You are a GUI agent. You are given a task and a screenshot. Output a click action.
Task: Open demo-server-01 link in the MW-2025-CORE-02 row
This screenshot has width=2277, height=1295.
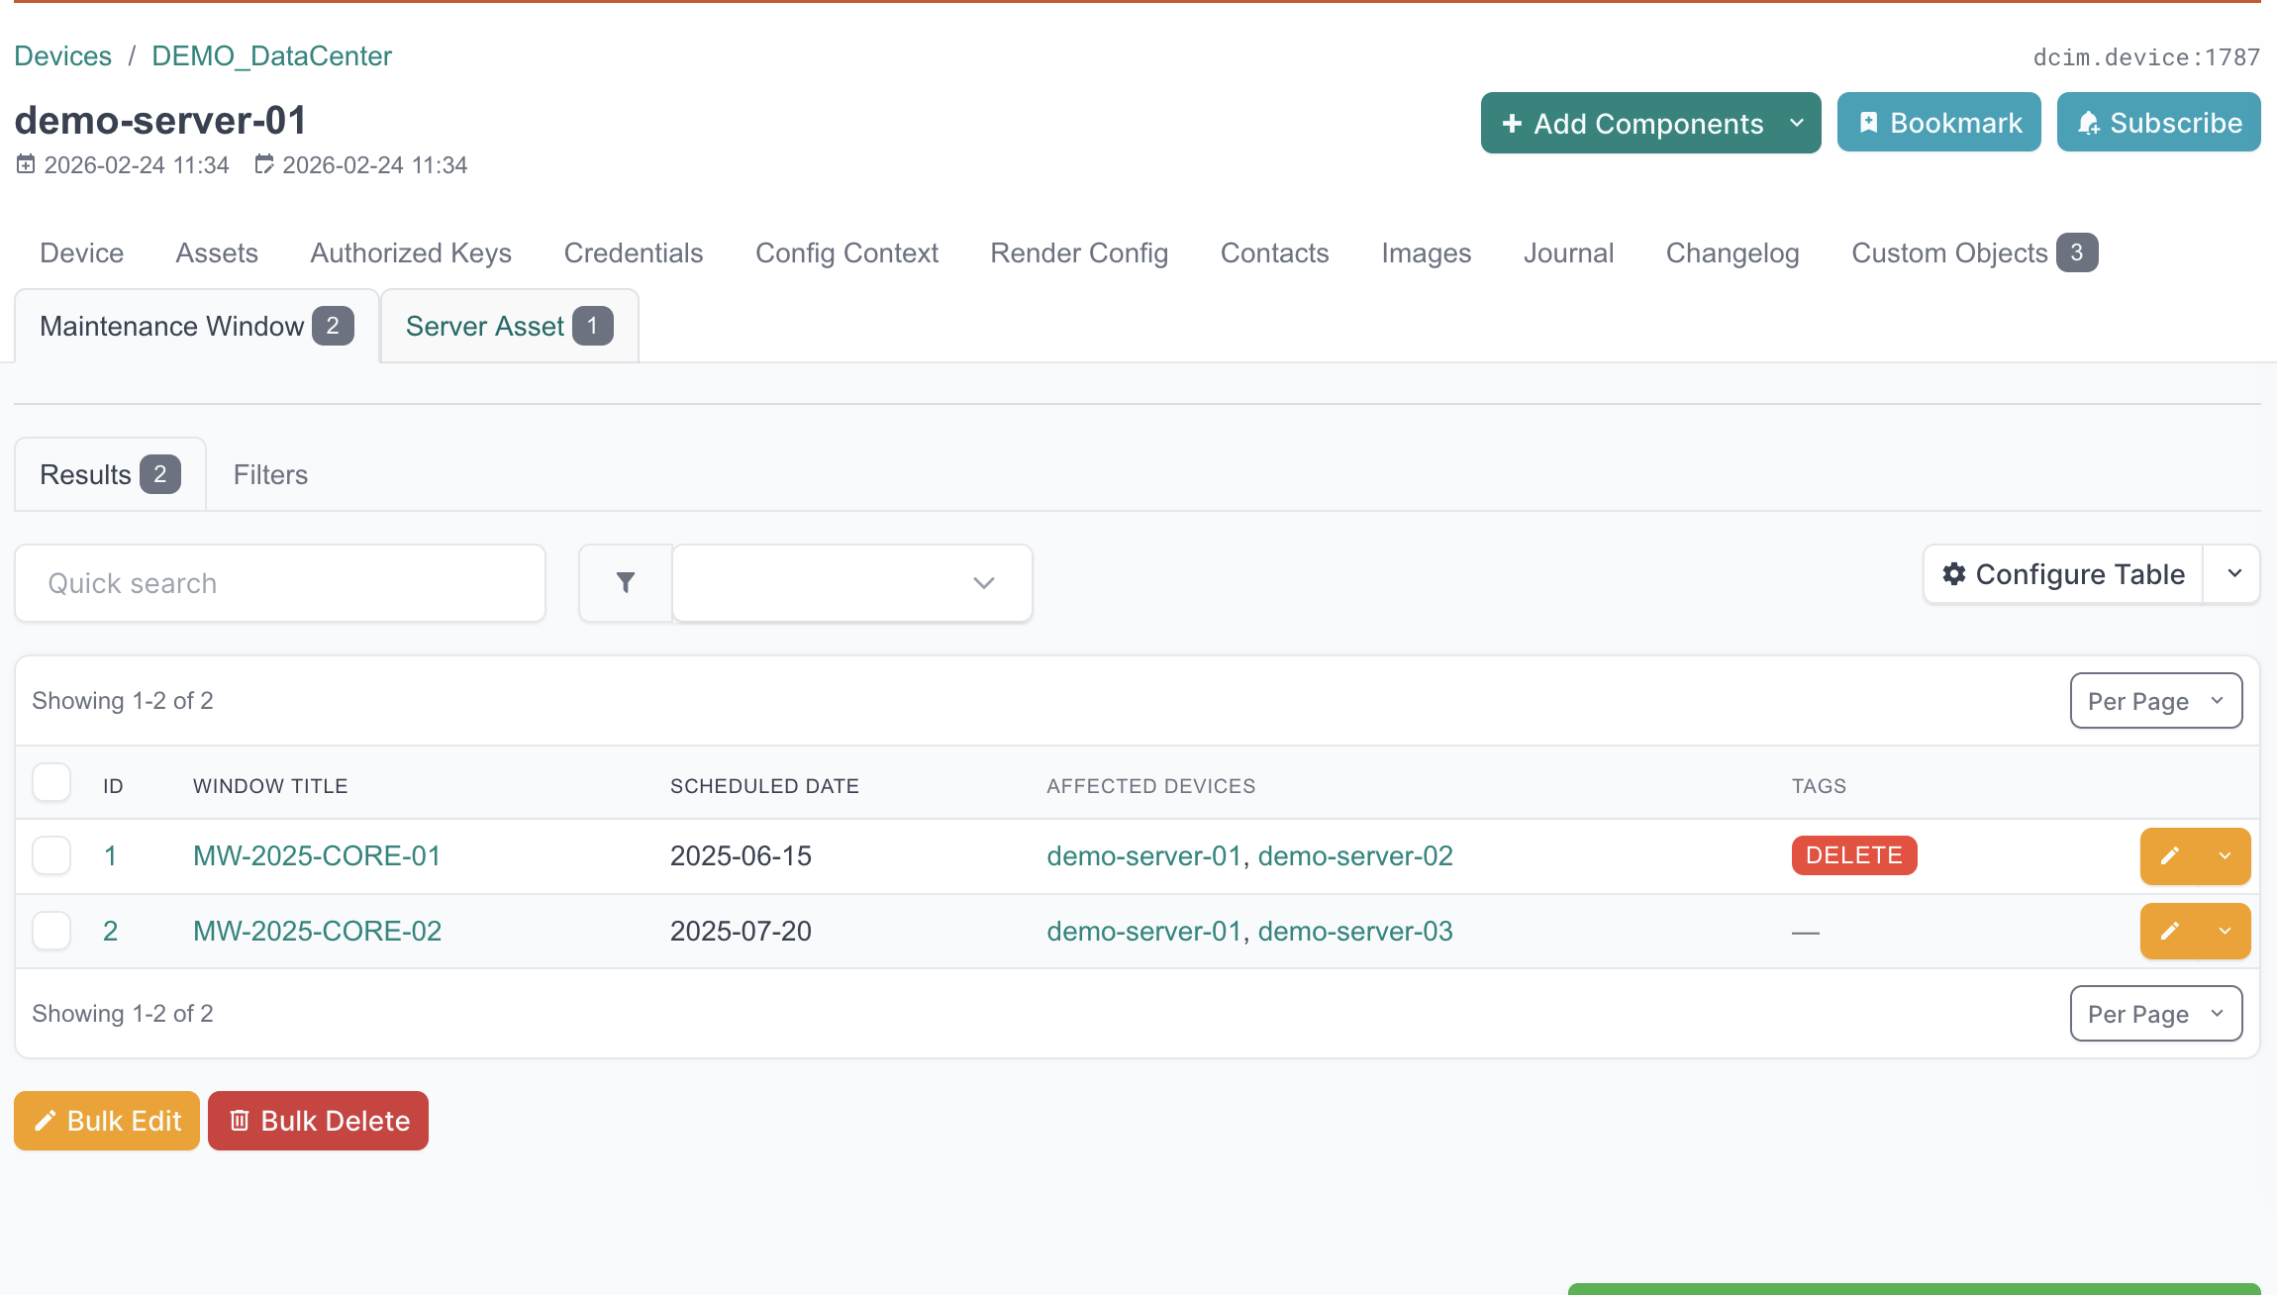pos(1143,932)
